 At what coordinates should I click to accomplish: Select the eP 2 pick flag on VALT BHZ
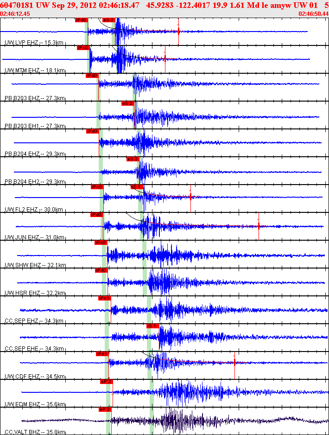[x=105, y=409]
